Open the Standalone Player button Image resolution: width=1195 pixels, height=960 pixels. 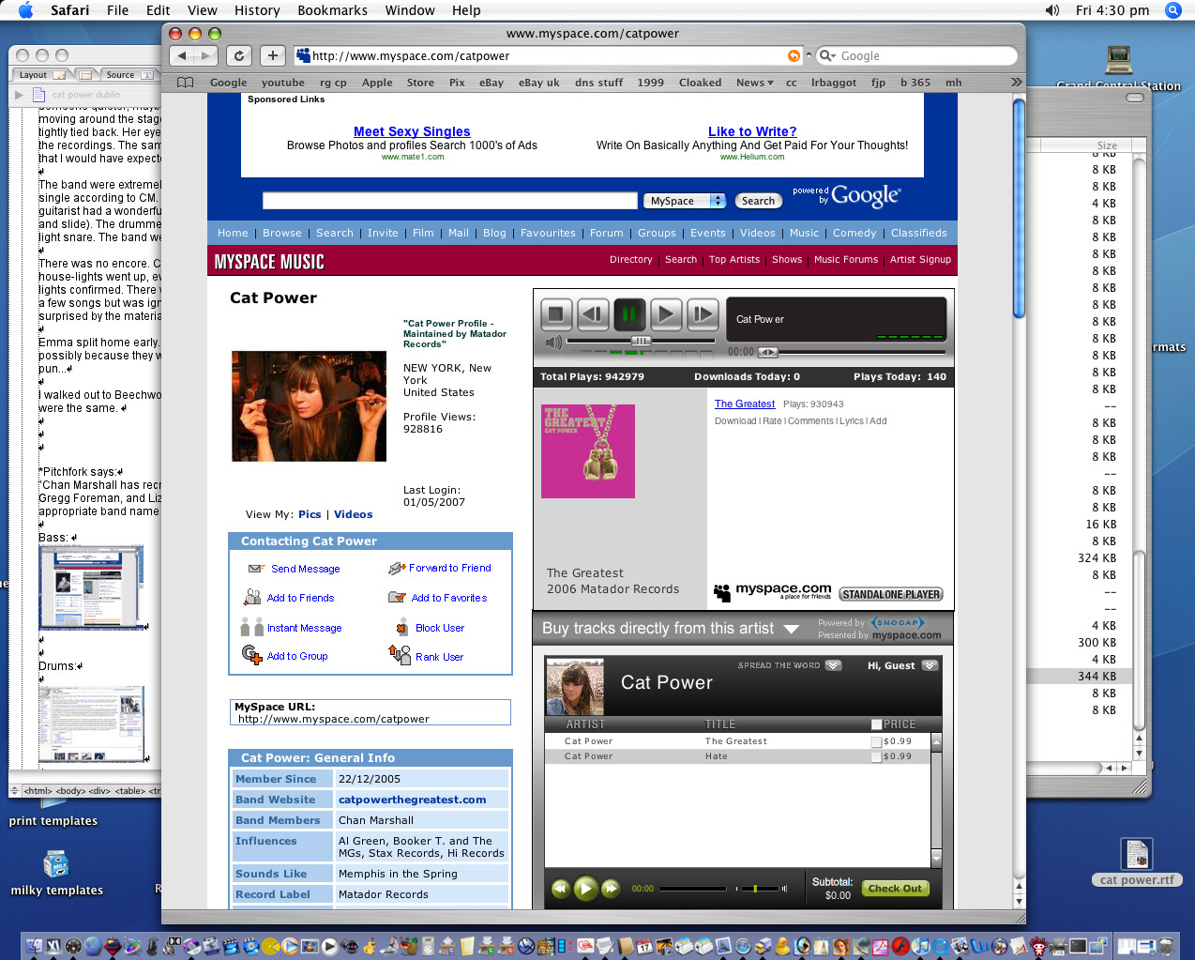891,594
